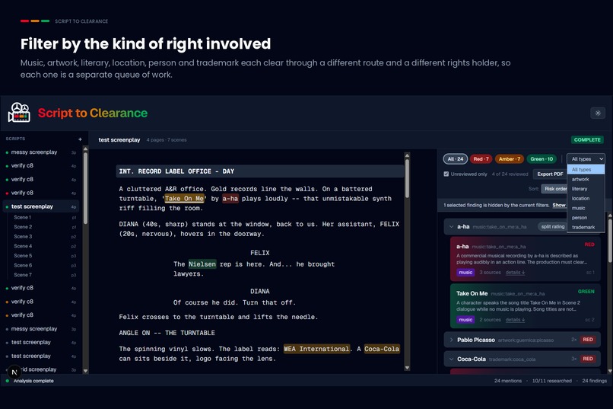The width and height of the screenshot is (613, 409).
Task: Choose literary in the type list
Action: click(586, 189)
